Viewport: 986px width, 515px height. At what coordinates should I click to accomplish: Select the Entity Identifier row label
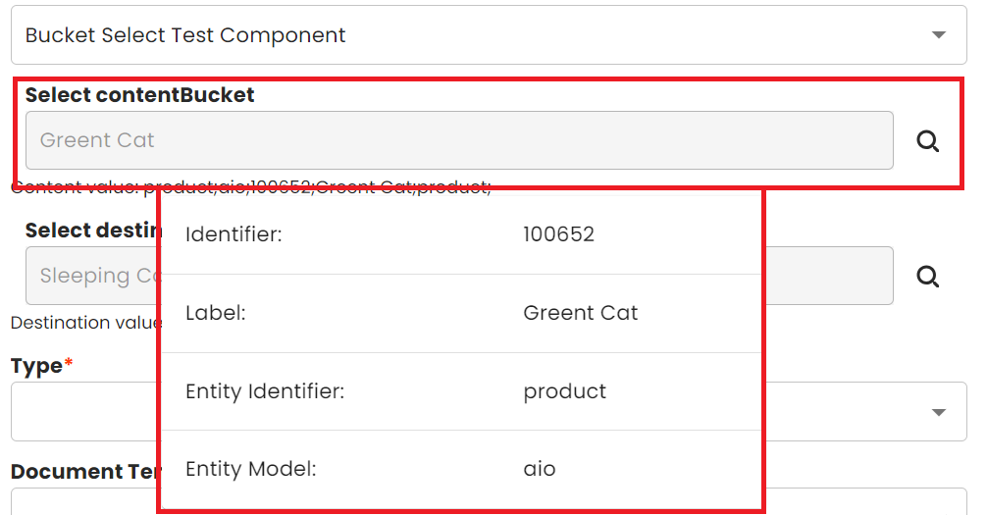tap(264, 391)
